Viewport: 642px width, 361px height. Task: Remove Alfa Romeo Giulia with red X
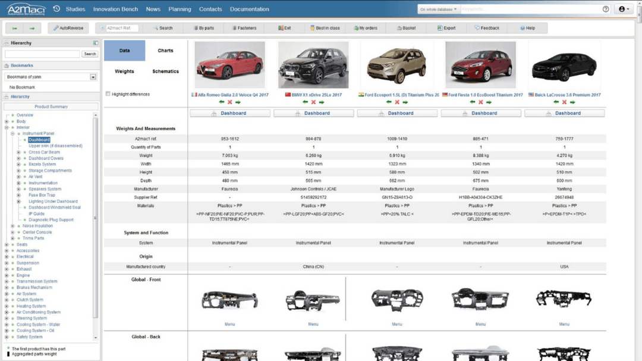point(229,102)
